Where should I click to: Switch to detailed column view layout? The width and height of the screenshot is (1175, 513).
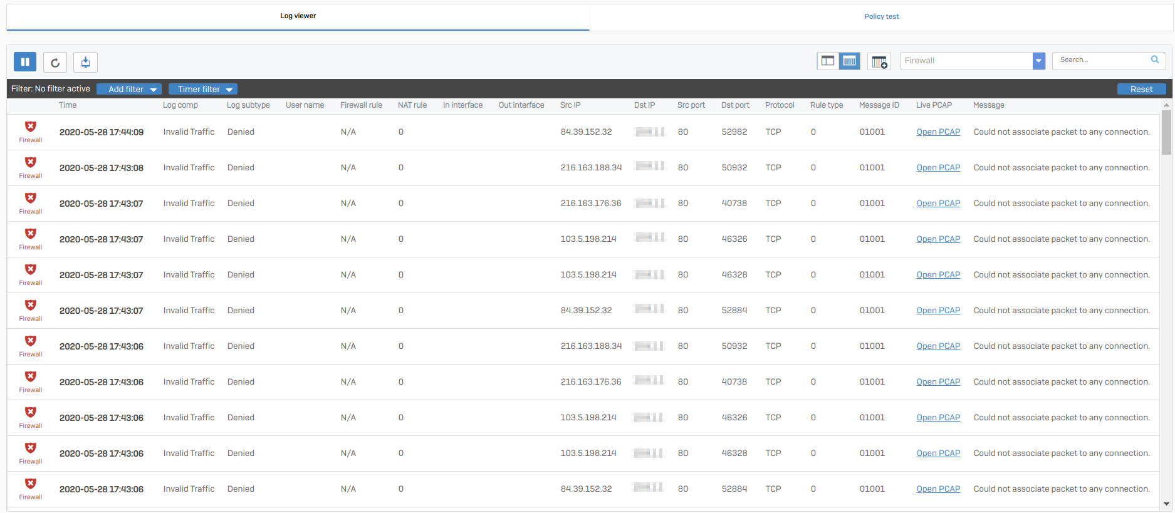849,61
